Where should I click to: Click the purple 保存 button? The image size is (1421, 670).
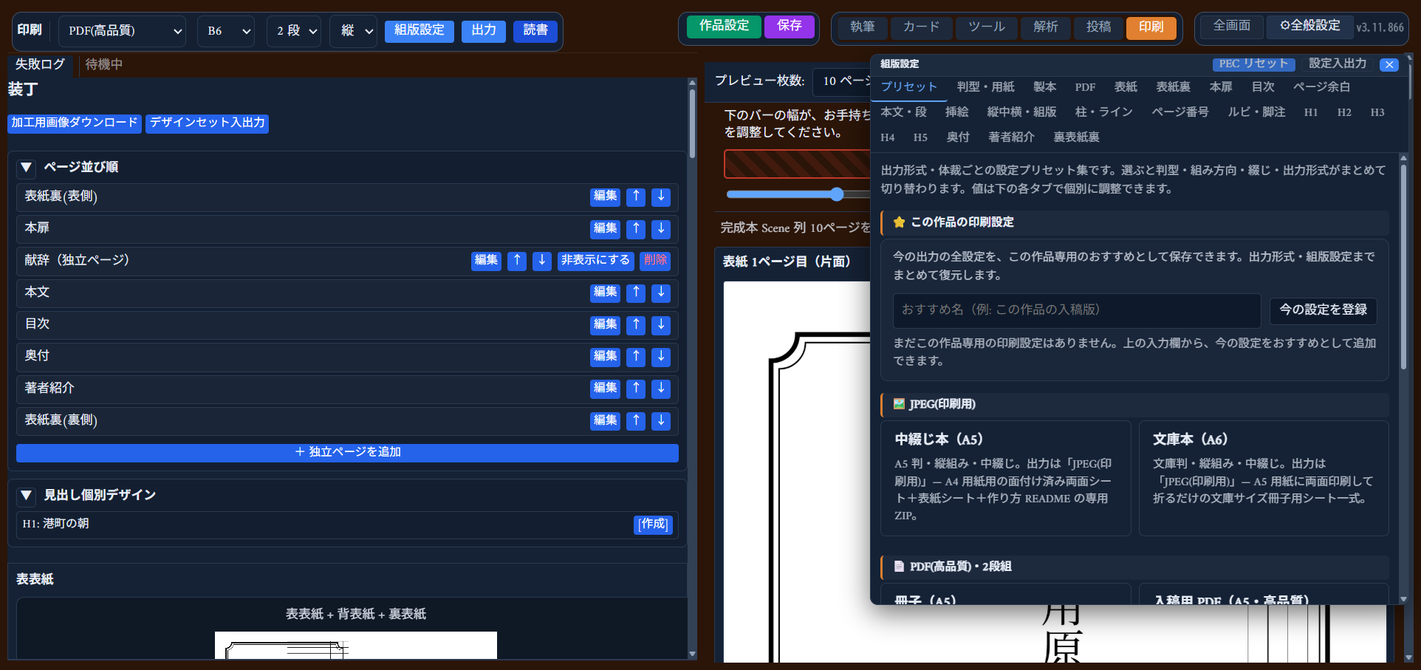tap(790, 27)
